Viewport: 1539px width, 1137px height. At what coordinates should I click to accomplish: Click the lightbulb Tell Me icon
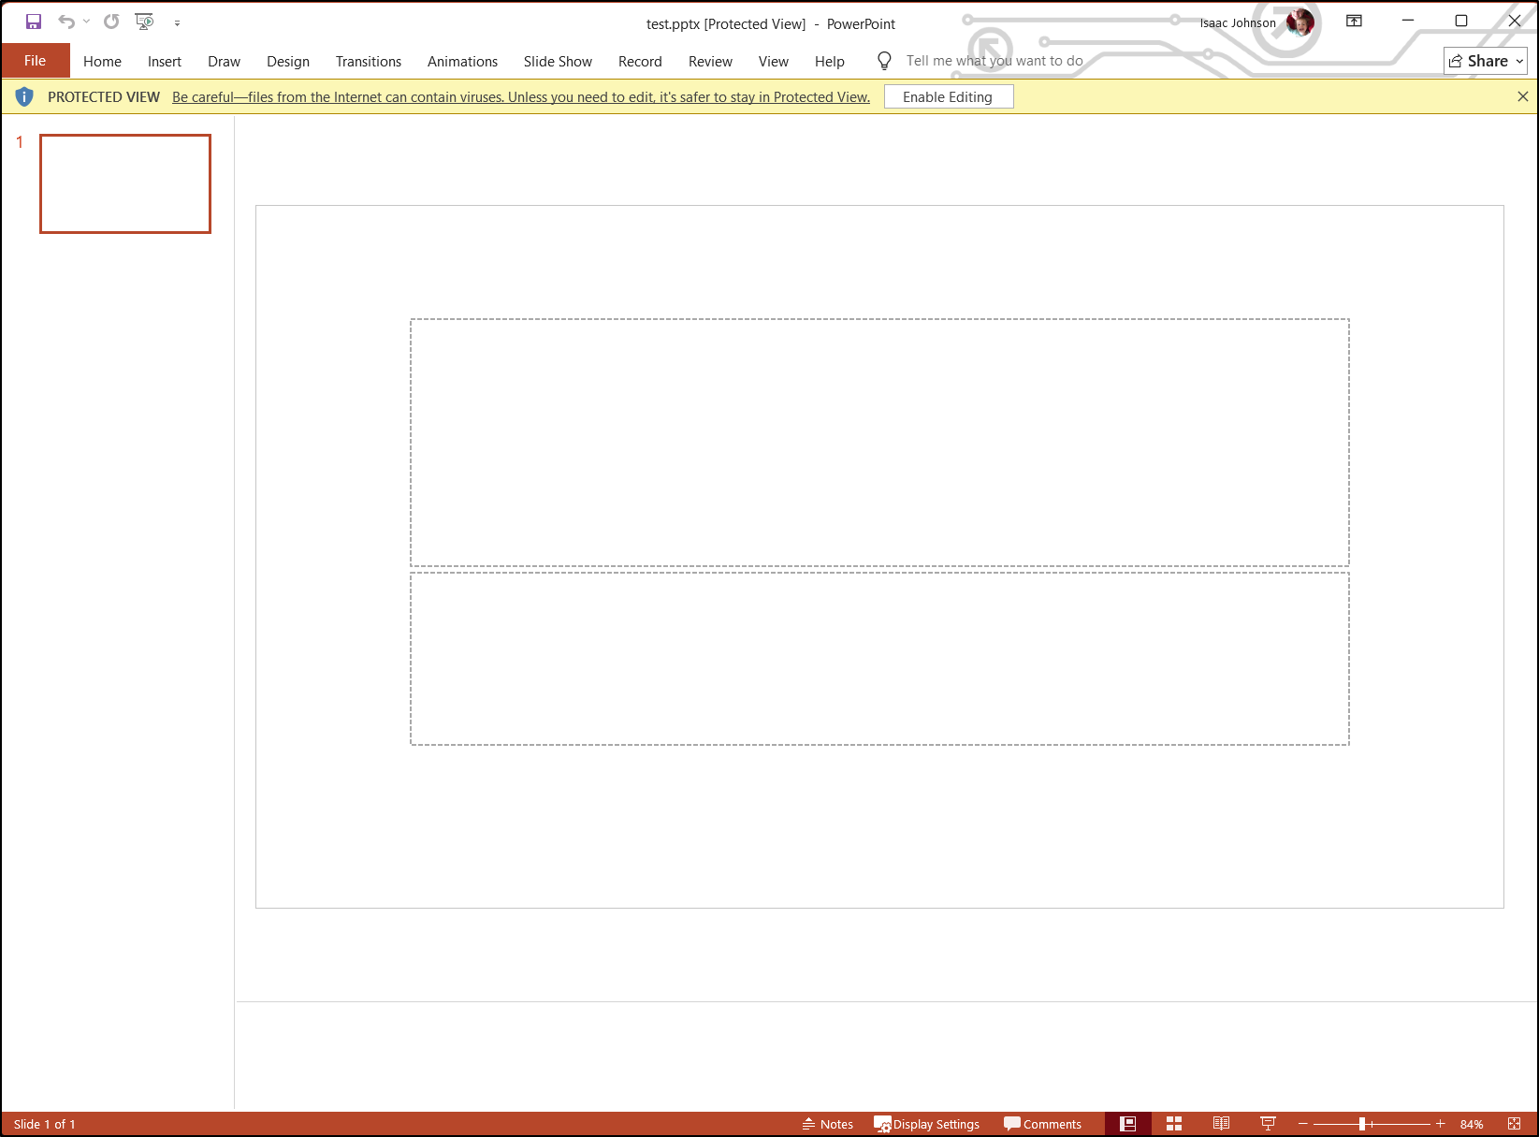click(884, 61)
